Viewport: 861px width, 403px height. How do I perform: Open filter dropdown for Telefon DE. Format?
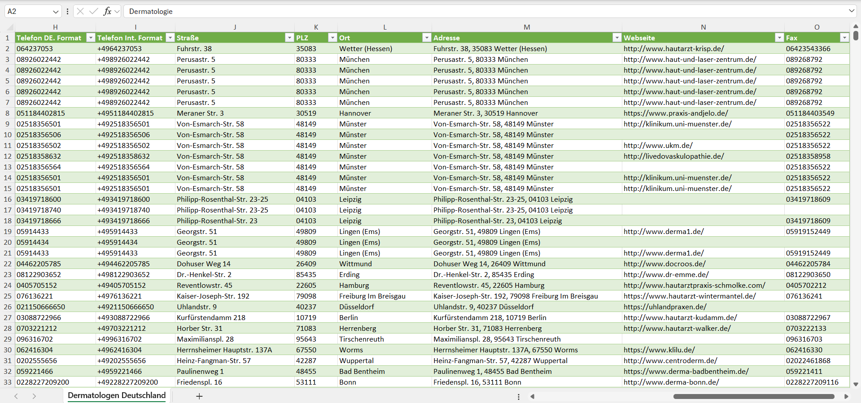point(91,38)
